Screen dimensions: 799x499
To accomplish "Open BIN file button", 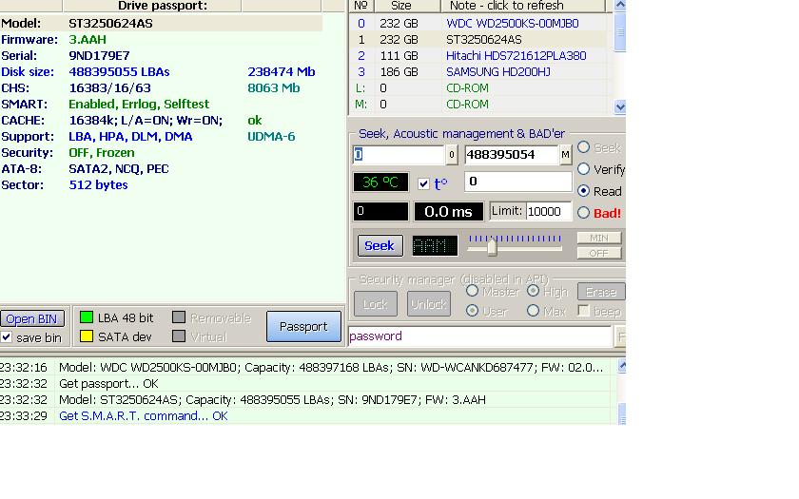I will (x=31, y=318).
